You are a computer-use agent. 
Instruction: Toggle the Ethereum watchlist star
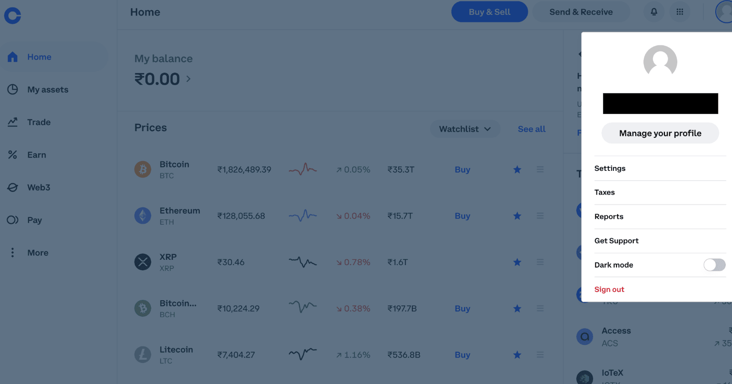click(x=517, y=216)
